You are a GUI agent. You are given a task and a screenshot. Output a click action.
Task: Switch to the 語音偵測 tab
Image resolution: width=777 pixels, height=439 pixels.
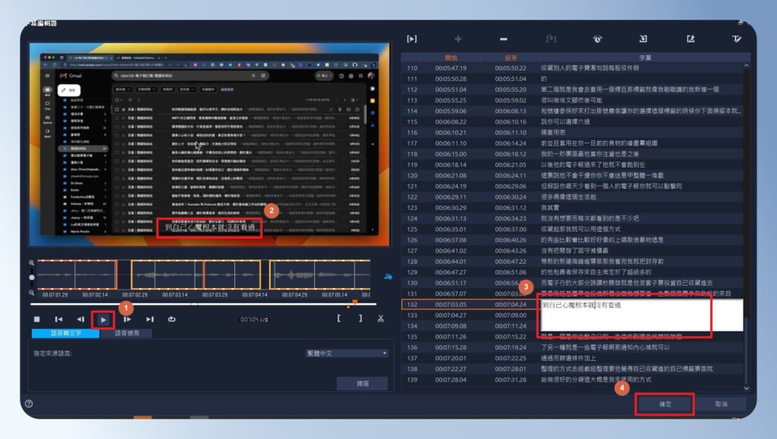point(127,334)
